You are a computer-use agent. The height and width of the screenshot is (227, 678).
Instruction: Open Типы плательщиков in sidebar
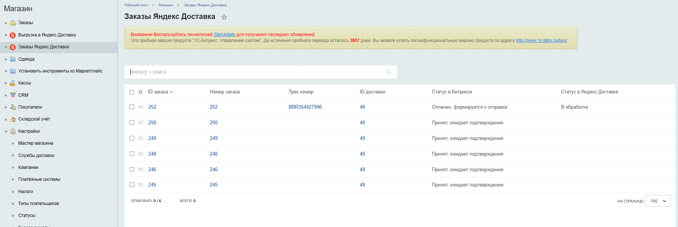click(x=38, y=204)
